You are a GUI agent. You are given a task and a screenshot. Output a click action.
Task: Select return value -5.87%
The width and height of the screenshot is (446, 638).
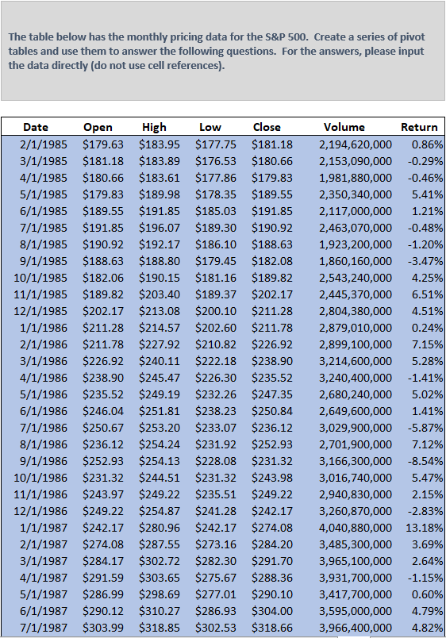425,428
